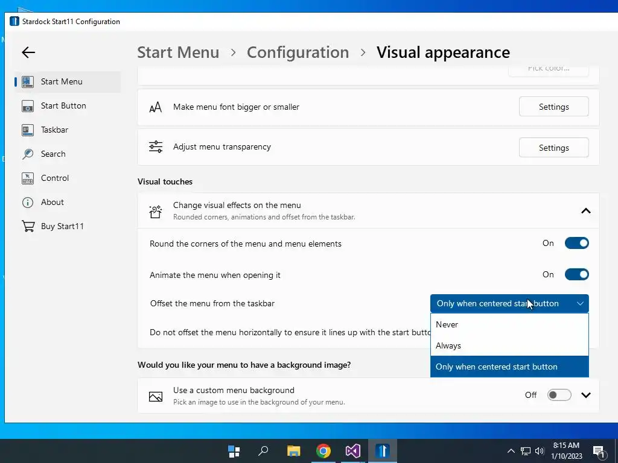Image resolution: width=618 pixels, height=463 pixels.
Task: Click the Control keyboard sidebar icon
Action: click(28, 178)
